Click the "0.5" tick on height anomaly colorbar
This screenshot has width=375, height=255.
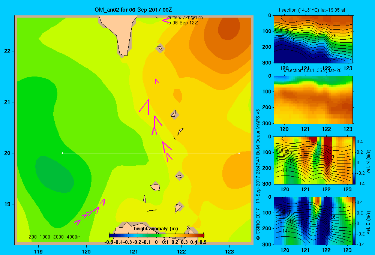pyautogui.click(x=203, y=242)
